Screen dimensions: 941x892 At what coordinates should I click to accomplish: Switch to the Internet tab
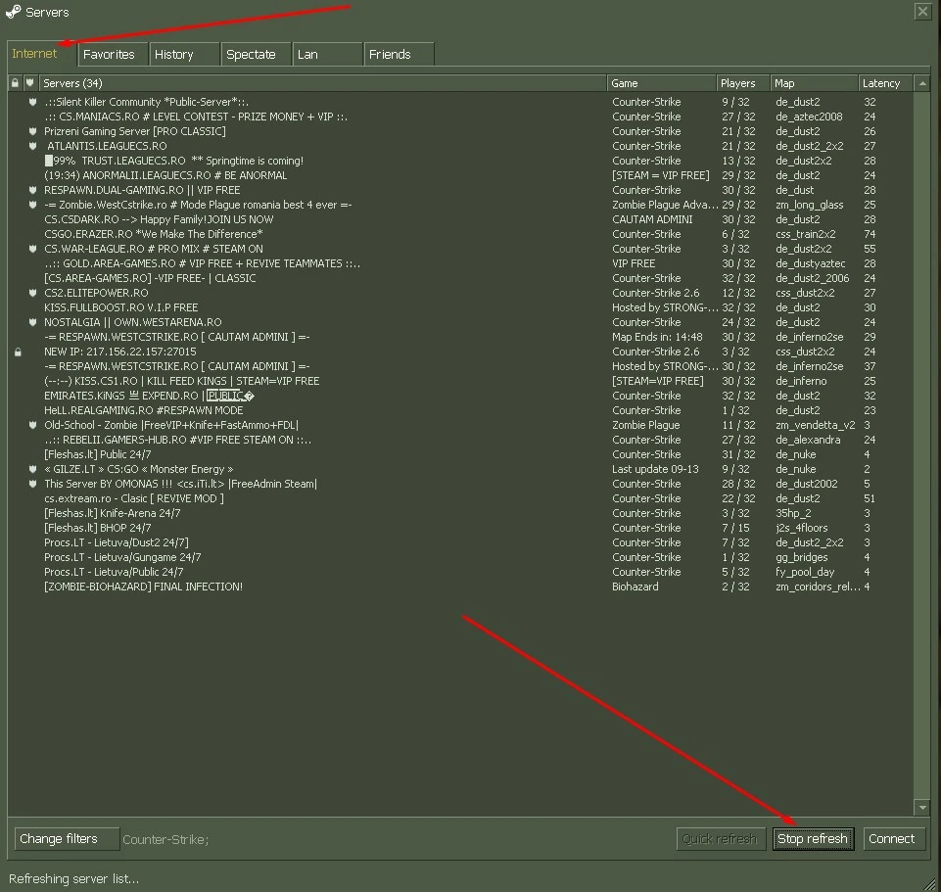coord(41,54)
